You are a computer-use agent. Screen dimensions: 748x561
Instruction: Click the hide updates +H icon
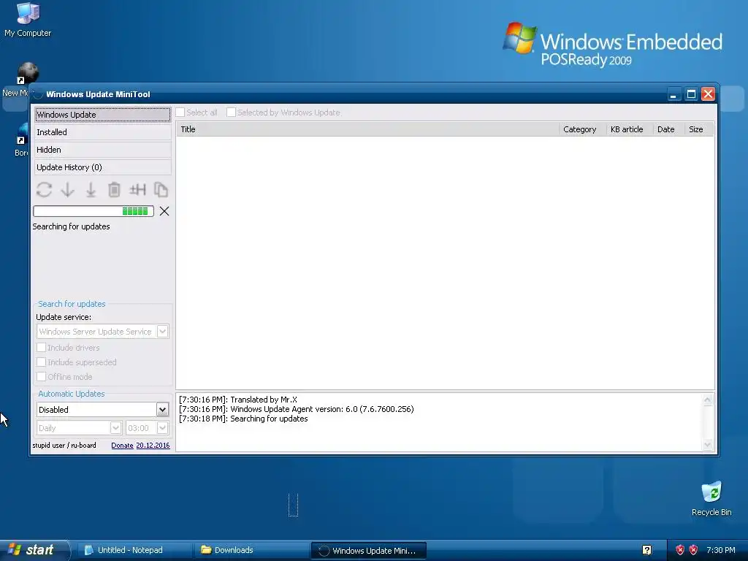(x=137, y=190)
